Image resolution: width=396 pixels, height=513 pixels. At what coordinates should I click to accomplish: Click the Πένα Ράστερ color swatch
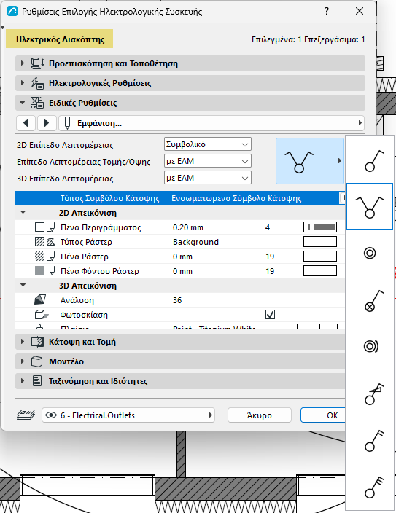click(320, 256)
